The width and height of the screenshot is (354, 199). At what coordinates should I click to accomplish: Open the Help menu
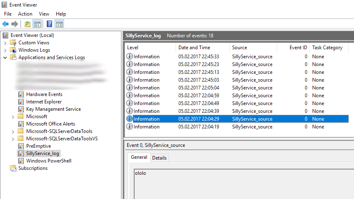point(61,14)
